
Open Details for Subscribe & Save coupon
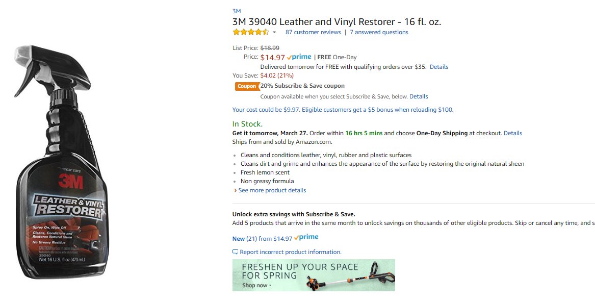click(419, 96)
